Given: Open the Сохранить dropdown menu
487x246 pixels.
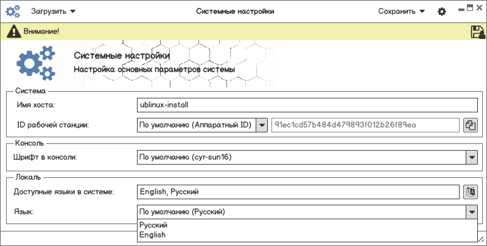Looking at the screenshot, I should tap(401, 12).
